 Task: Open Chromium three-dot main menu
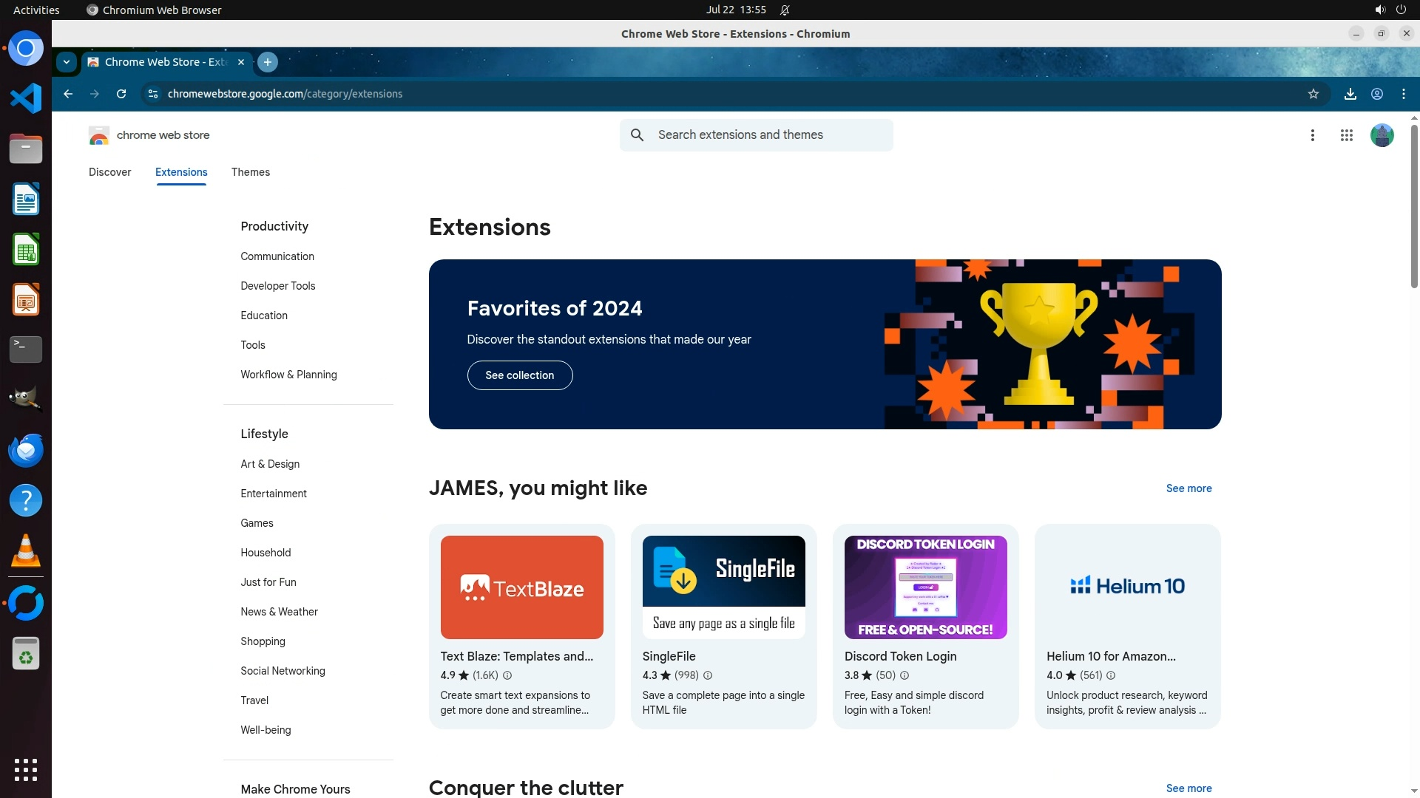click(1403, 94)
